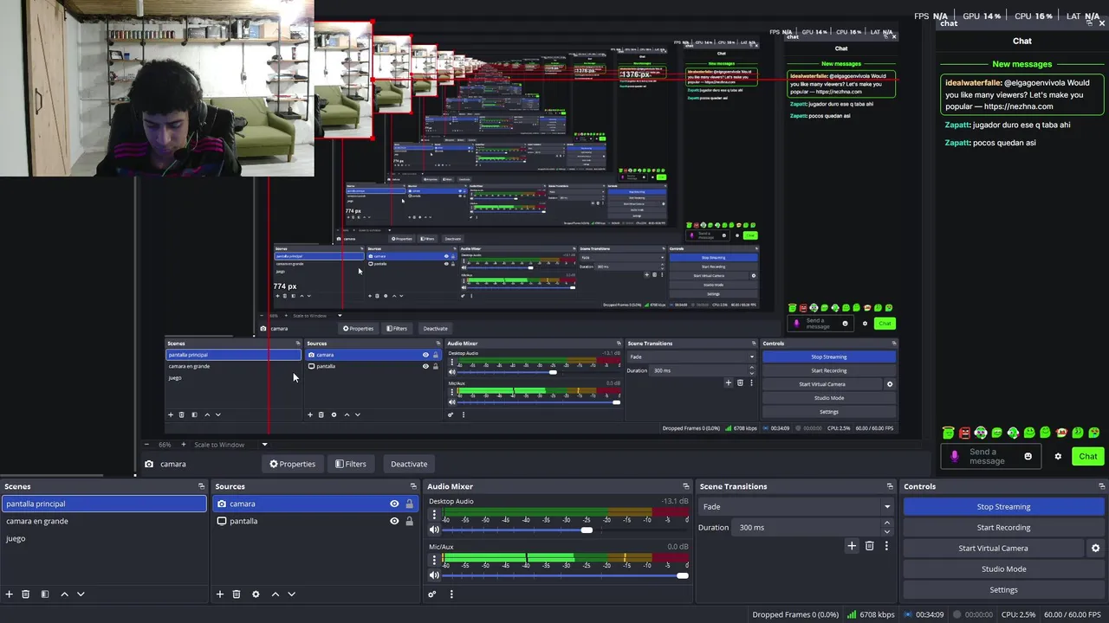This screenshot has width=1109, height=623.
Task: Open the chat settings gear next to the Chat button
Action: (x=1058, y=456)
